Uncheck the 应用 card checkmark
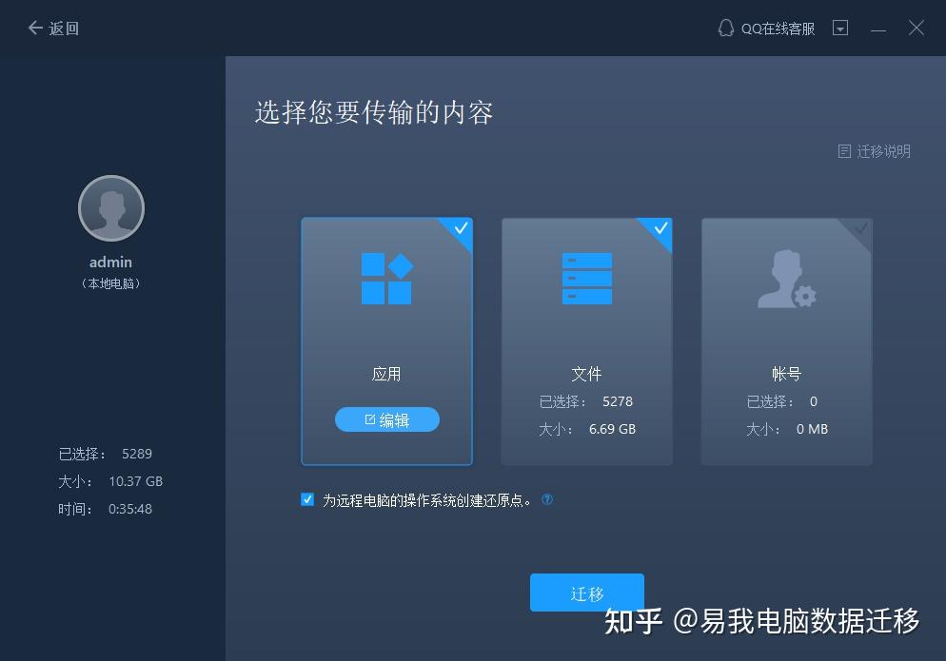Screen dimensions: 946x661 (x=461, y=228)
